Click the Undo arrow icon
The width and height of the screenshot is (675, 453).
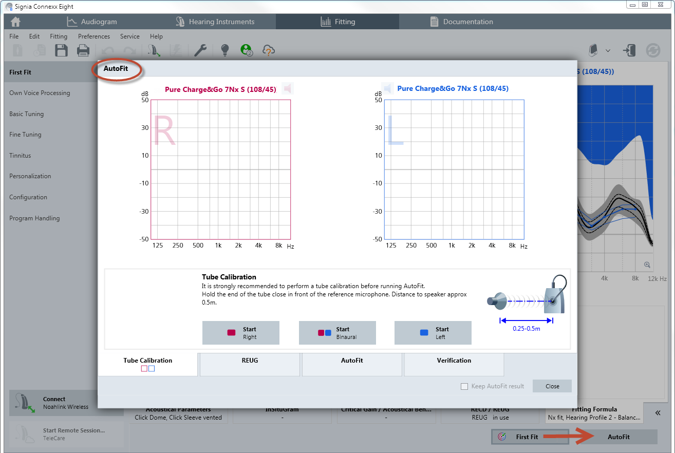(107, 50)
